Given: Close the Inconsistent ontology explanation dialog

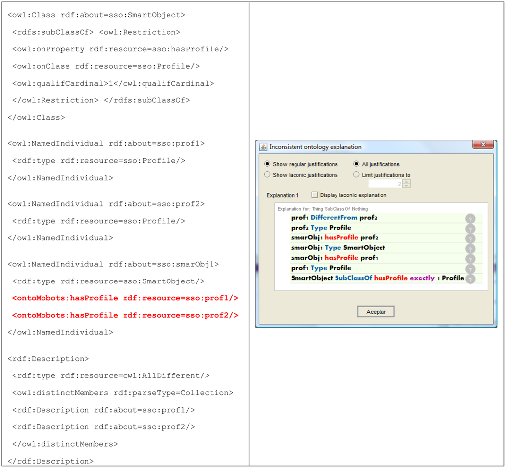Looking at the screenshot, I should pos(483,145).
